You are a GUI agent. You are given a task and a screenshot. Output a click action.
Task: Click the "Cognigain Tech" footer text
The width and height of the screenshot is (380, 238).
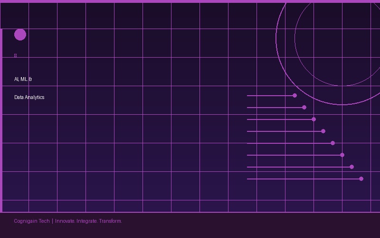(31, 221)
